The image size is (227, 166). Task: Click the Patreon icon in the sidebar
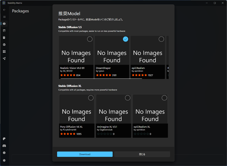[x=4, y=139]
